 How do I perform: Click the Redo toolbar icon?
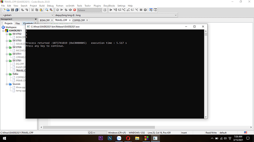point(27,10)
